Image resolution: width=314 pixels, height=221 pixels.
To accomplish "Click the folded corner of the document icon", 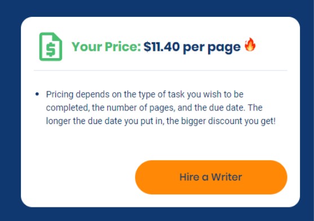I will pyautogui.click(x=58, y=37).
